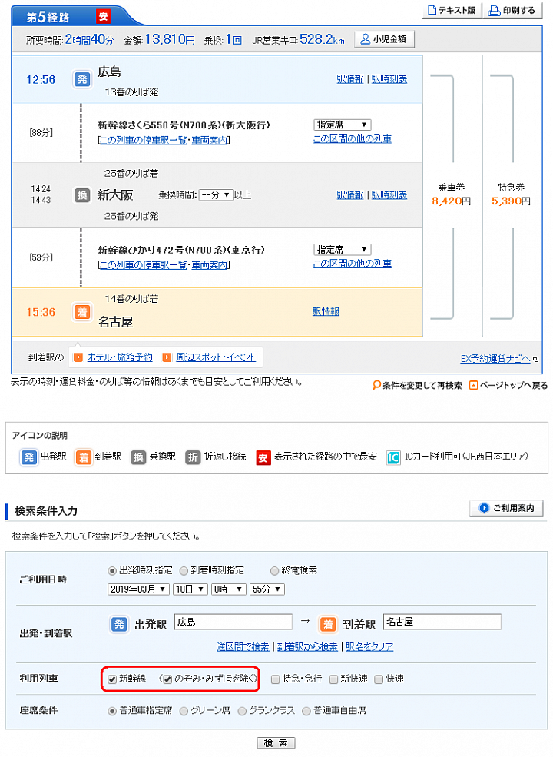This screenshot has width=553, height=757.
Task: Open 乗換時間 minutes dropdown at 新大阪
Action: pos(216,194)
